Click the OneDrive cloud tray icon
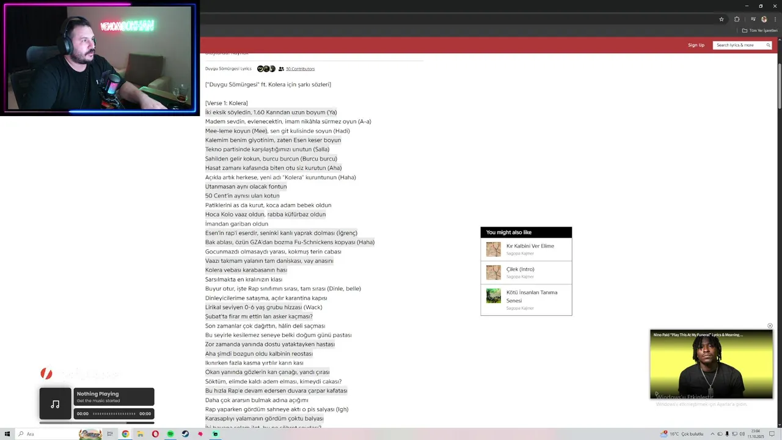 click(719, 434)
